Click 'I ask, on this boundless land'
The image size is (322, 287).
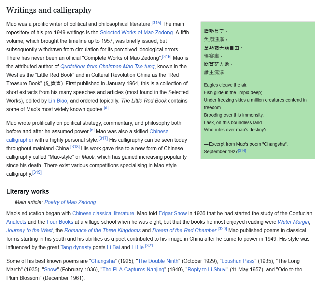[233, 122]
